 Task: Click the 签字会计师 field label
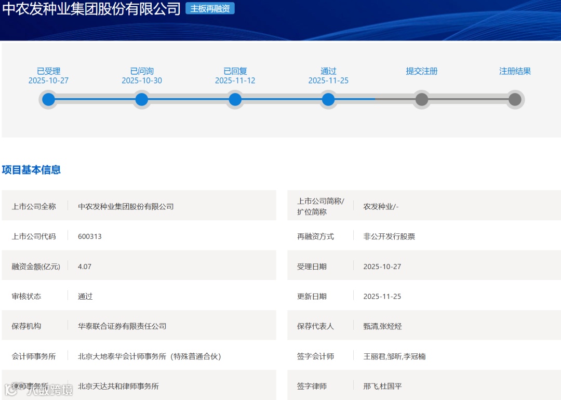tap(316, 356)
